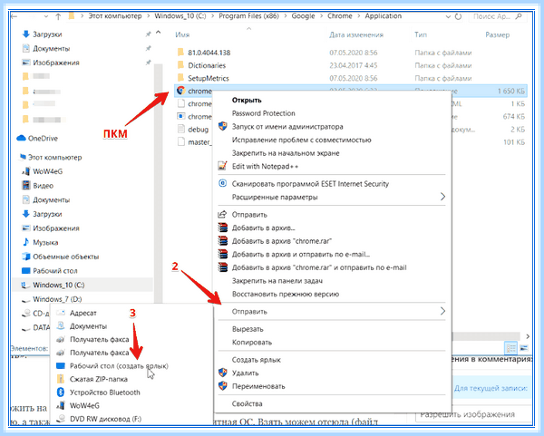Expand the 'Расширенные параметры' submenu arrow
The image size is (544, 436).
click(x=442, y=197)
